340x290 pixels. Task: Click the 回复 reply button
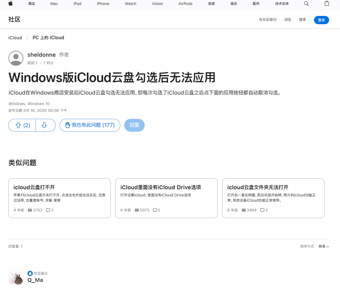click(x=134, y=125)
